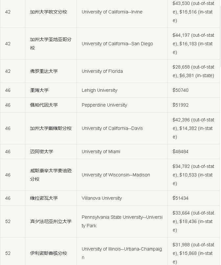Click the Pepperdine University entry

coord(104,105)
